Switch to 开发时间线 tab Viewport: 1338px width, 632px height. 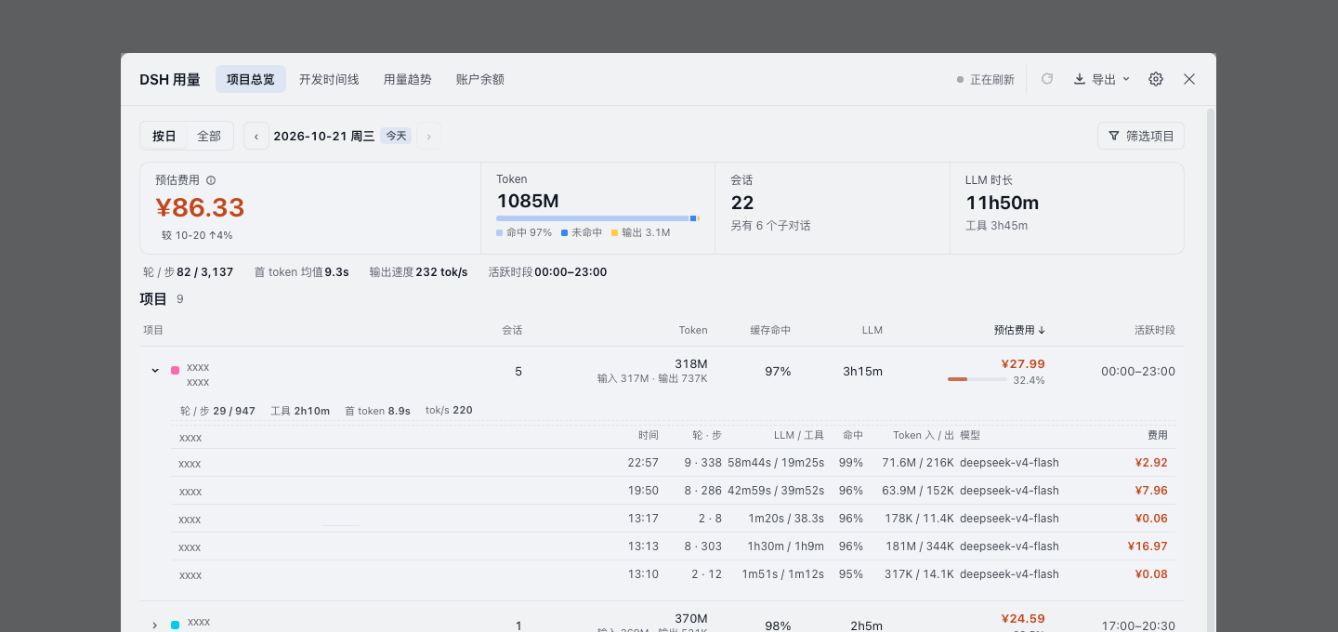point(329,79)
